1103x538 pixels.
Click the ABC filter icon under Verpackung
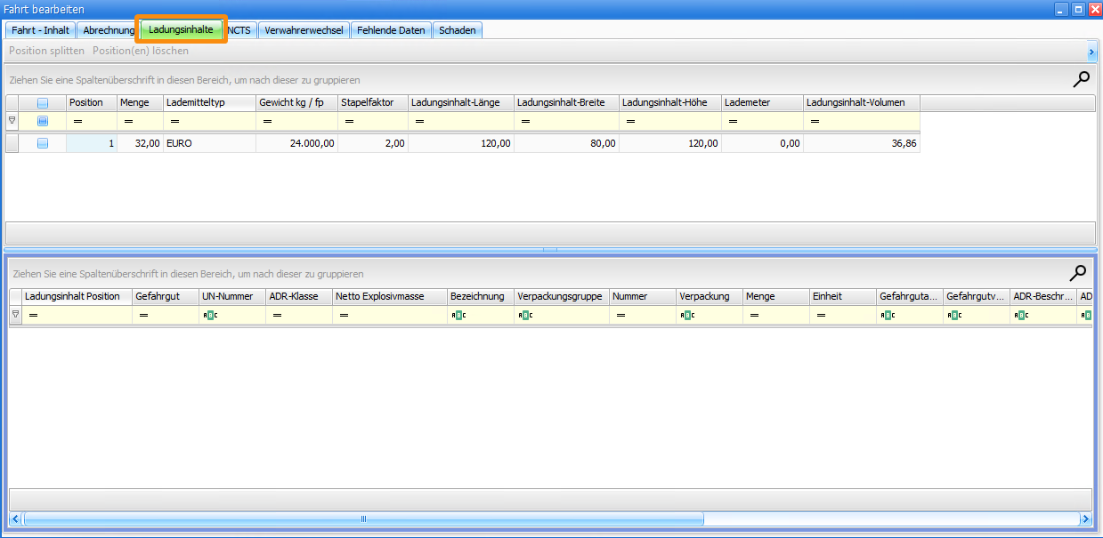(686, 315)
